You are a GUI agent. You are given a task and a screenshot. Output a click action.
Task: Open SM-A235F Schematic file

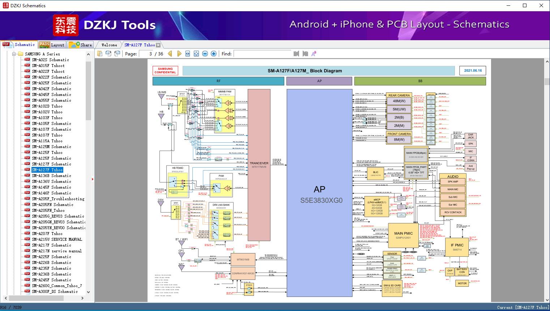click(51, 268)
